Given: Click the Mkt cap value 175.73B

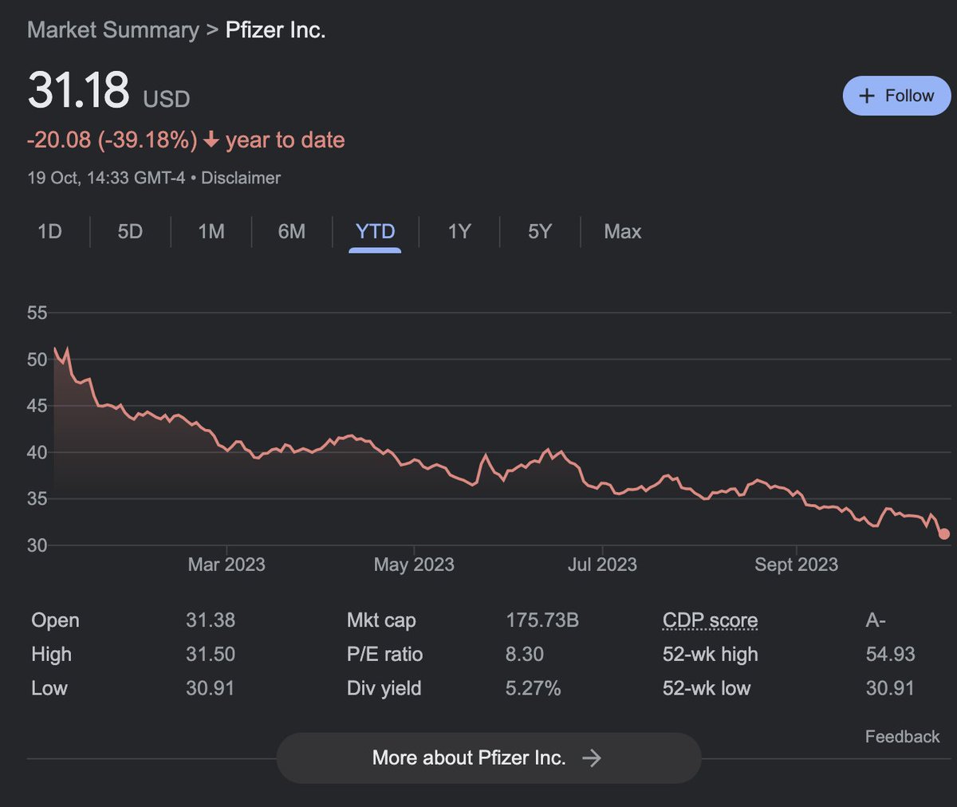Looking at the screenshot, I should (x=542, y=620).
